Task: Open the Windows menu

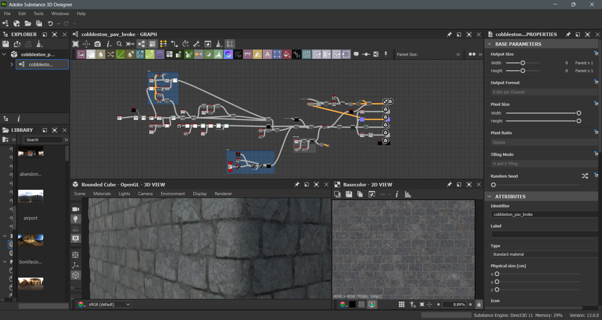Action: [60, 14]
